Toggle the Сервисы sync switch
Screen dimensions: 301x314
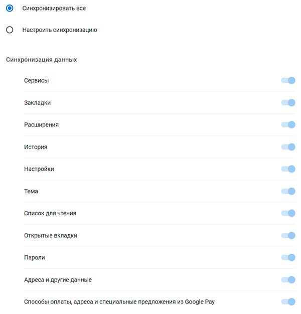click(288, 80)
